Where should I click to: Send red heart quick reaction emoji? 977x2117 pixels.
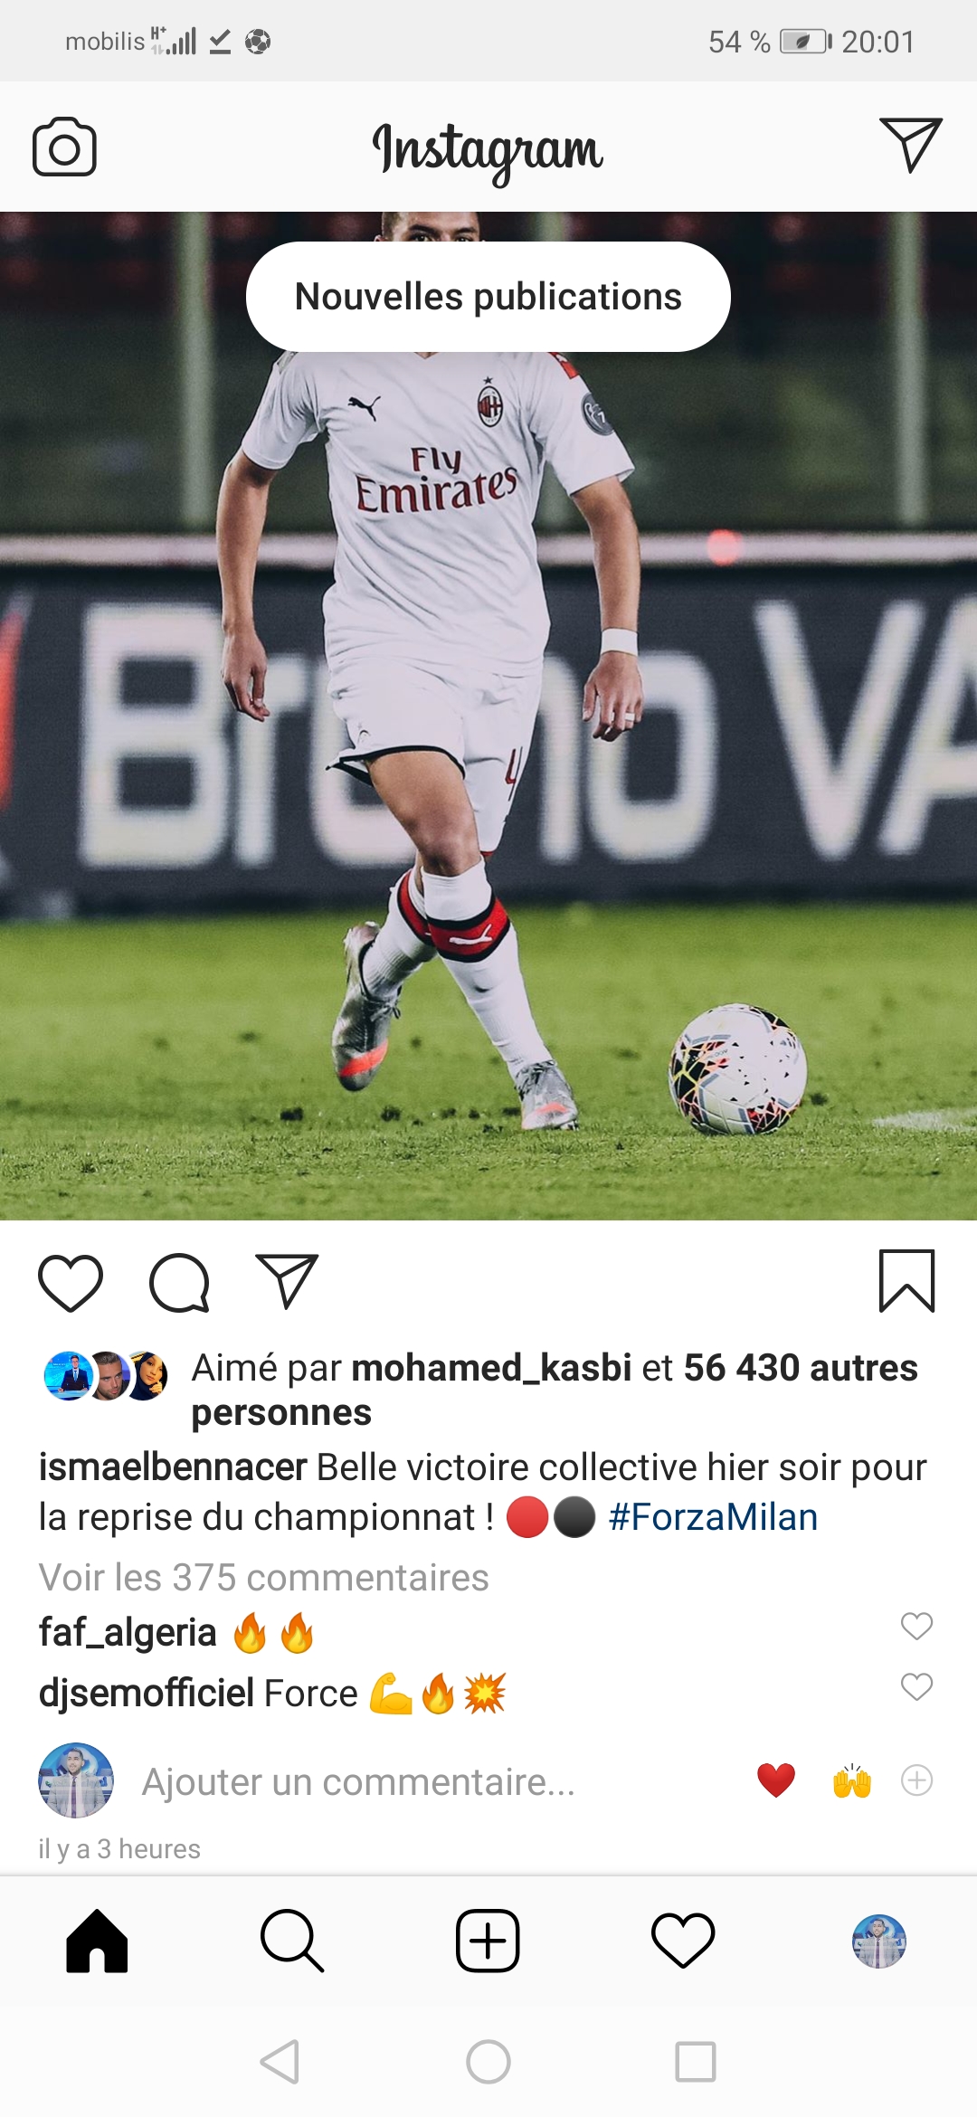point(776,1780)
